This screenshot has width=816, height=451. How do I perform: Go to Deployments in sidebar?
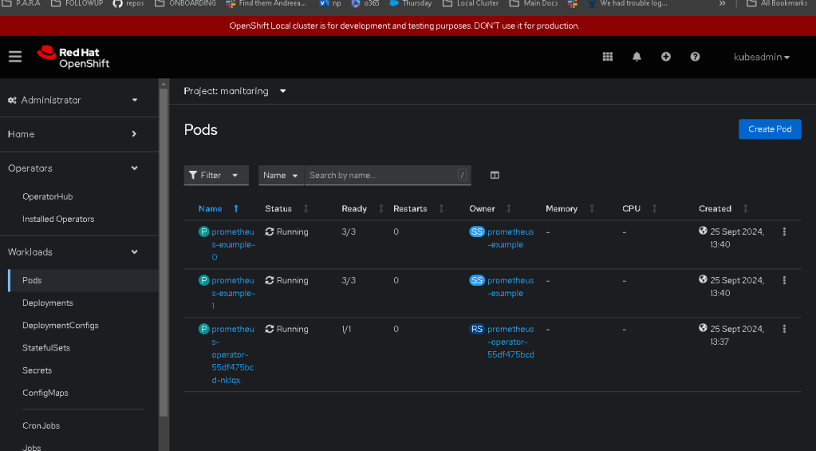click(x=47, y=303)
